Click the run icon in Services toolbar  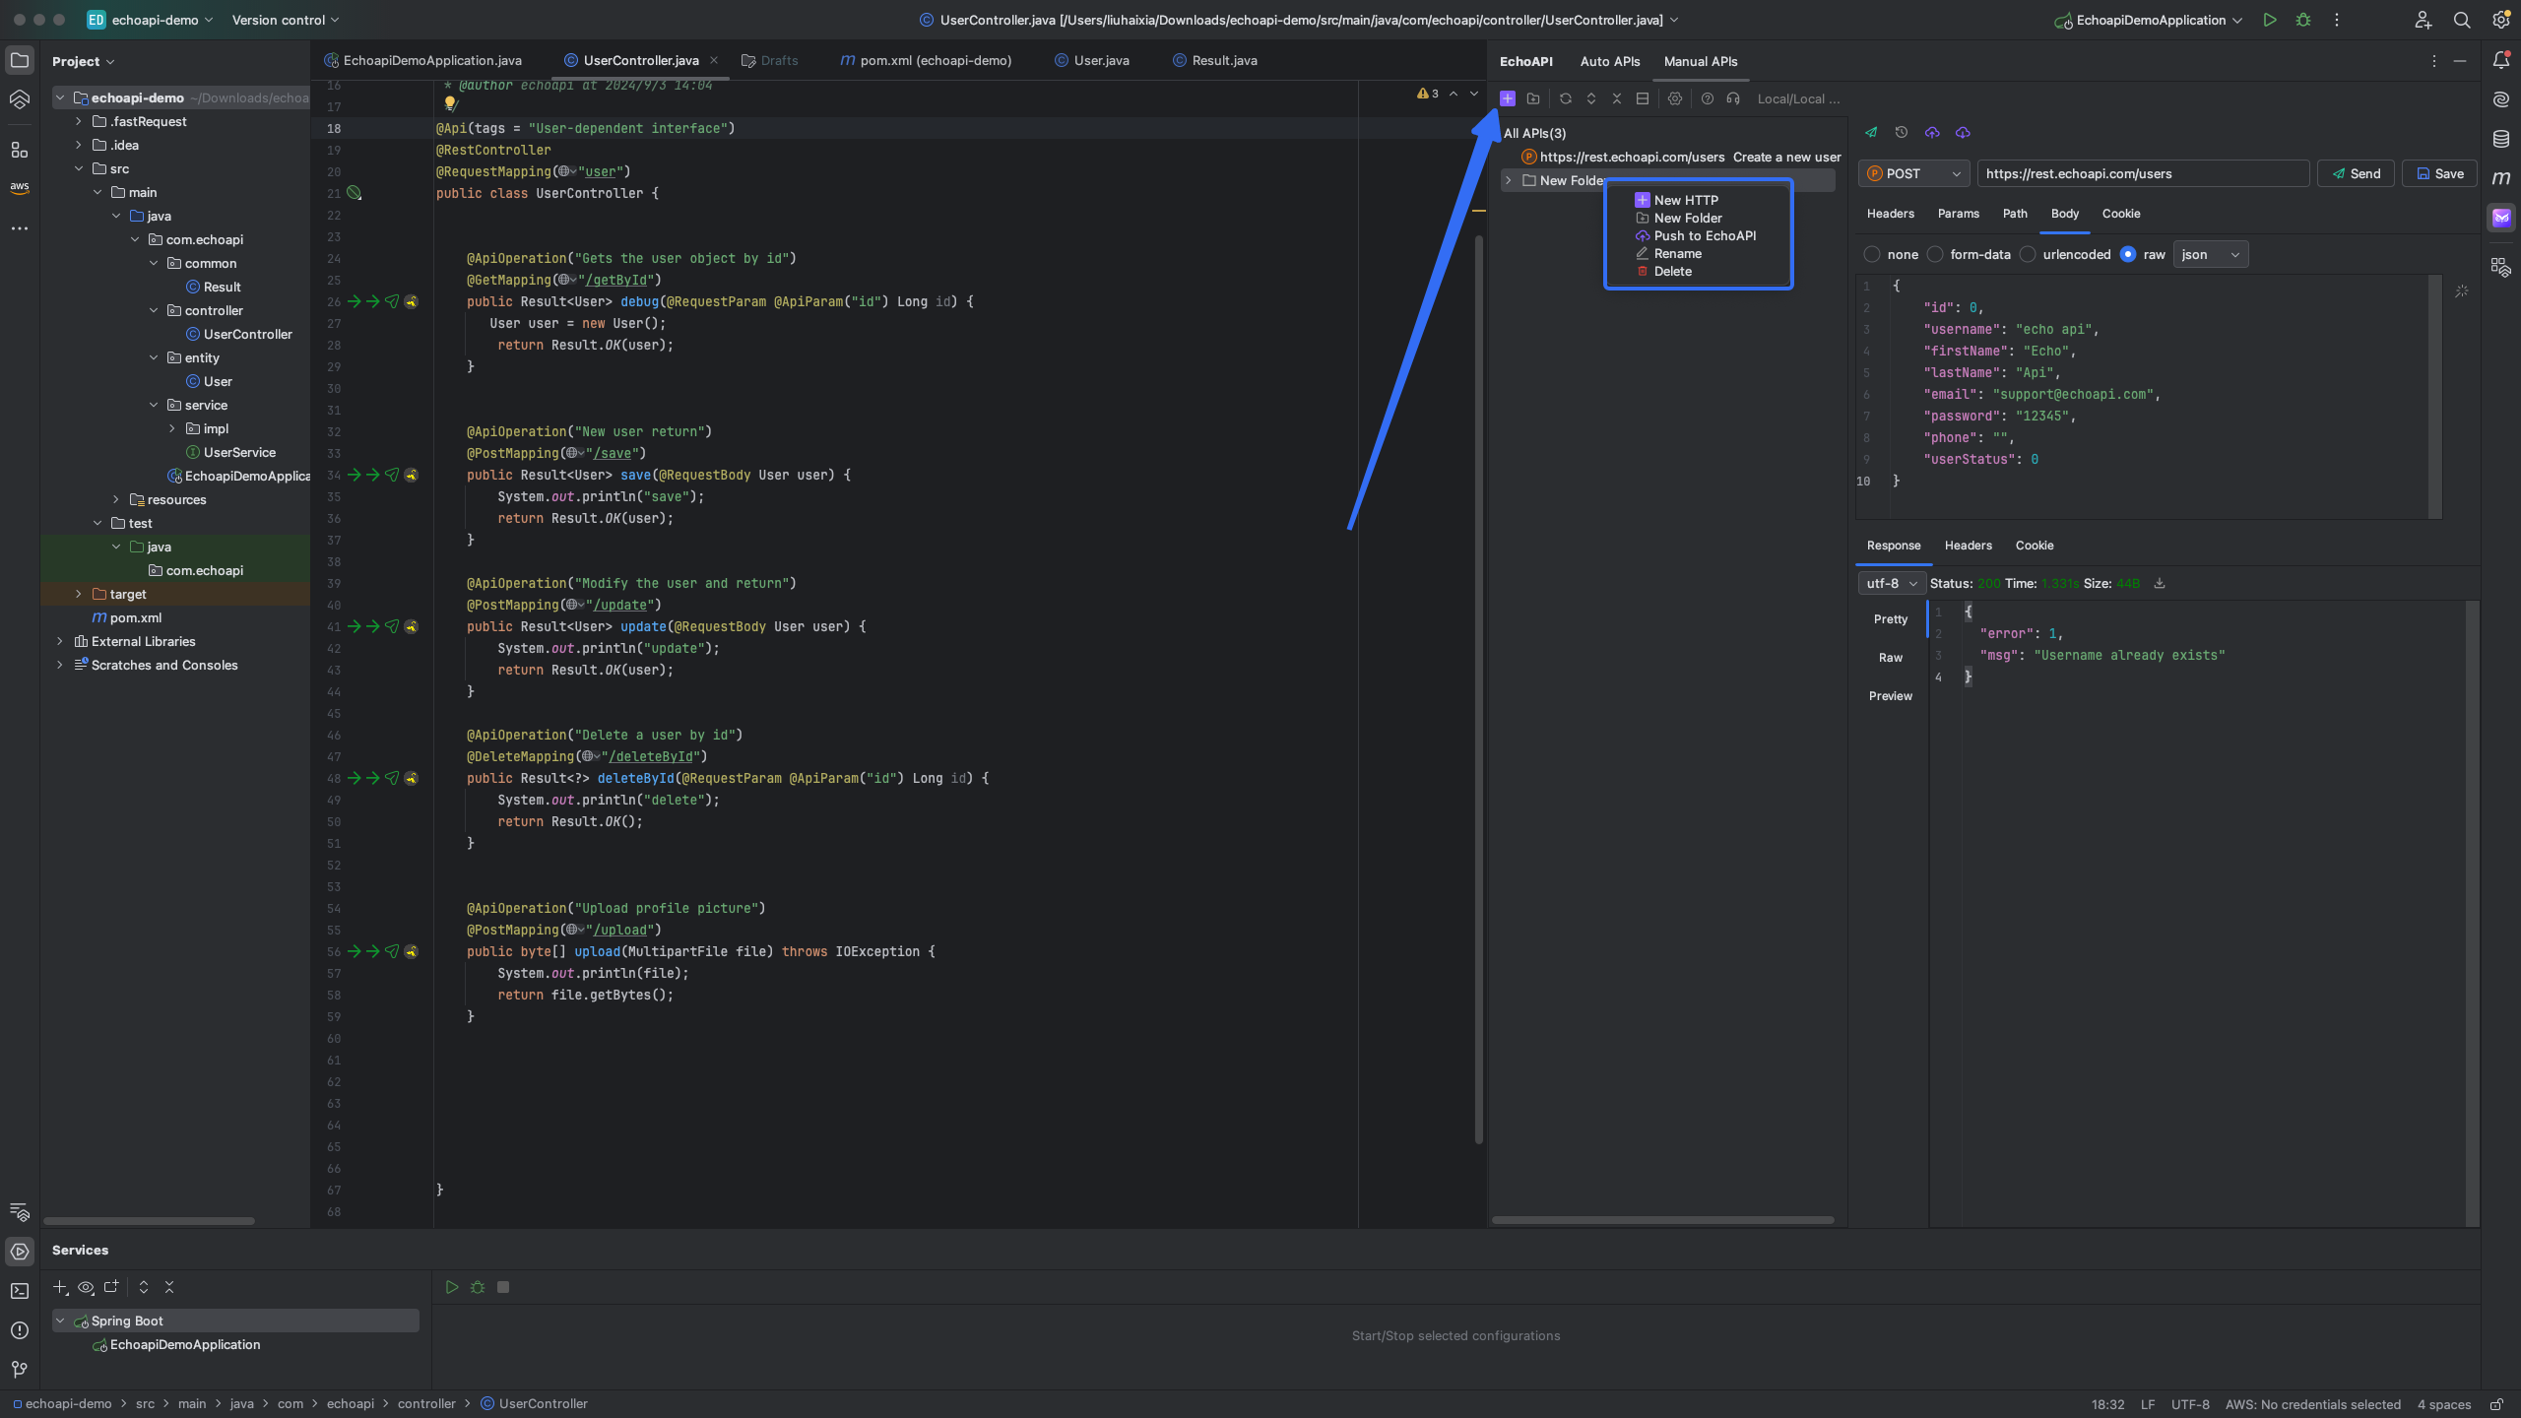click(x=452, y=1287)
